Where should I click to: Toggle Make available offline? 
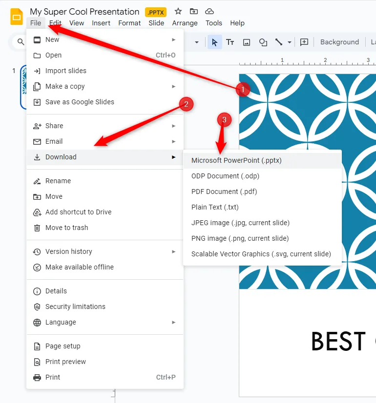coord(105,267)
